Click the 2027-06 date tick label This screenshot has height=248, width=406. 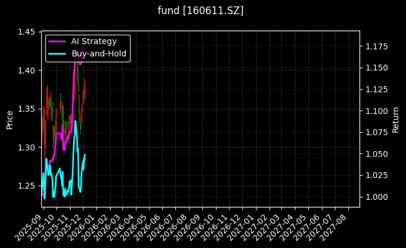[307, 227]
